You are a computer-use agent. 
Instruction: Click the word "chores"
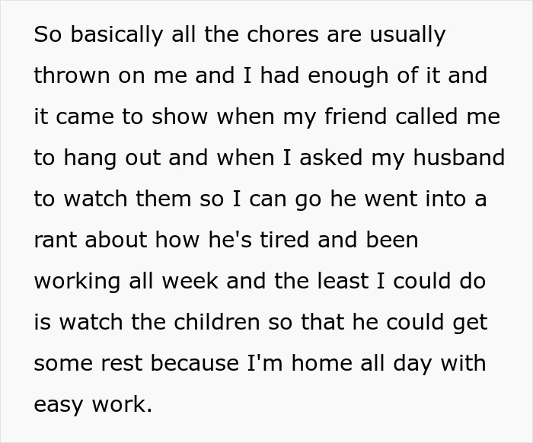coord(282,34)
